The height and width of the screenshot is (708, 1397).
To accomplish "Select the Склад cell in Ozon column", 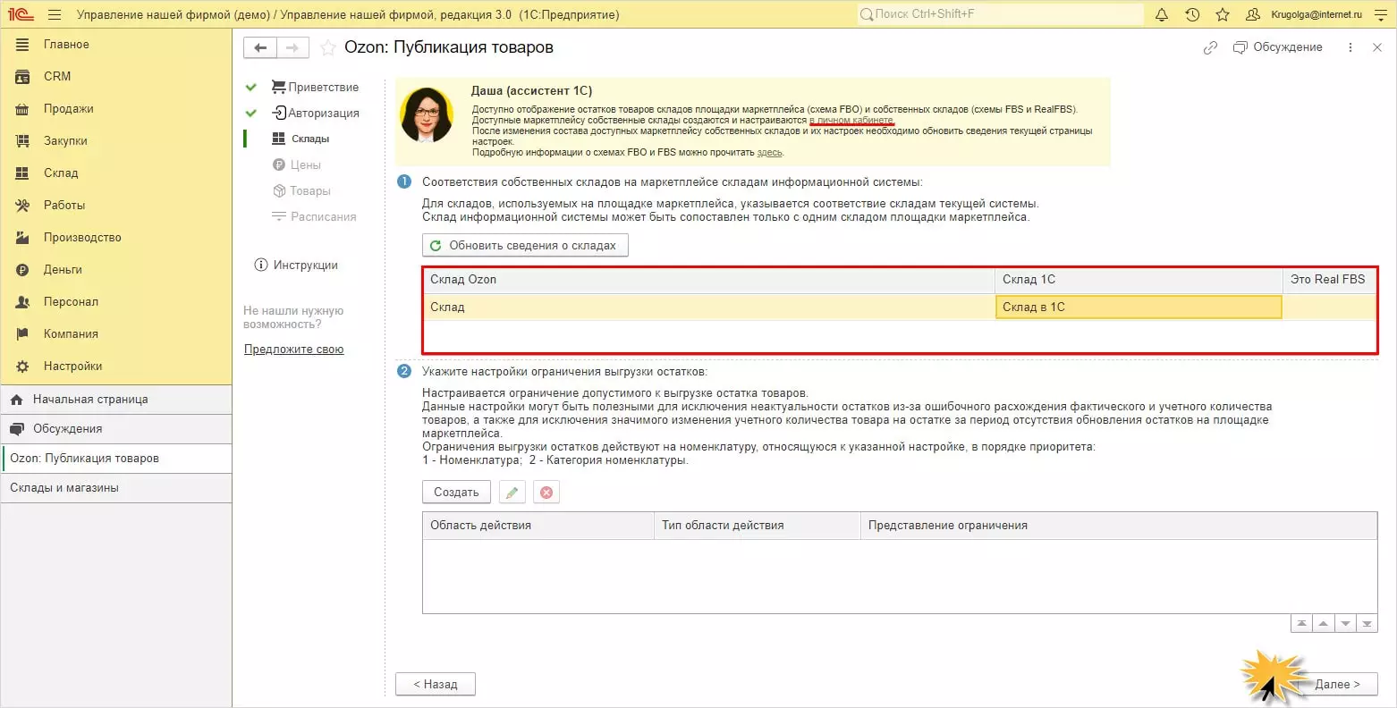I will tap(708, 308).
